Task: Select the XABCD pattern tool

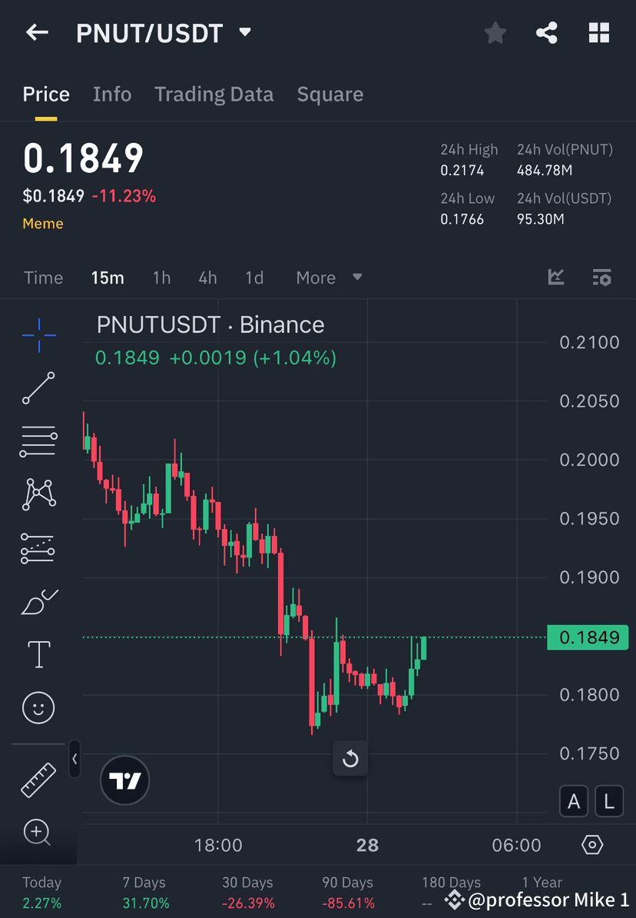Action: (38, 494)
